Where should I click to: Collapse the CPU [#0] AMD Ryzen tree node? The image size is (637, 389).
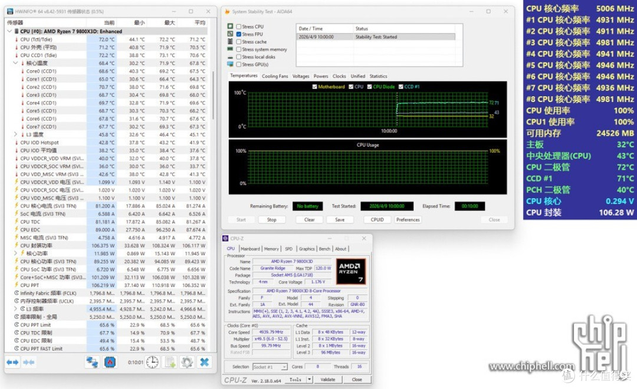point(9,31)
